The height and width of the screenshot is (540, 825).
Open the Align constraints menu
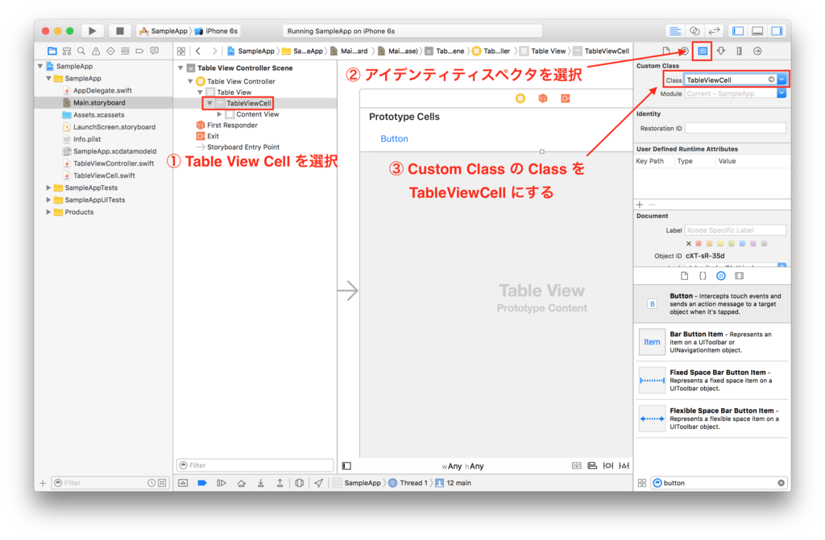point(592,466)
